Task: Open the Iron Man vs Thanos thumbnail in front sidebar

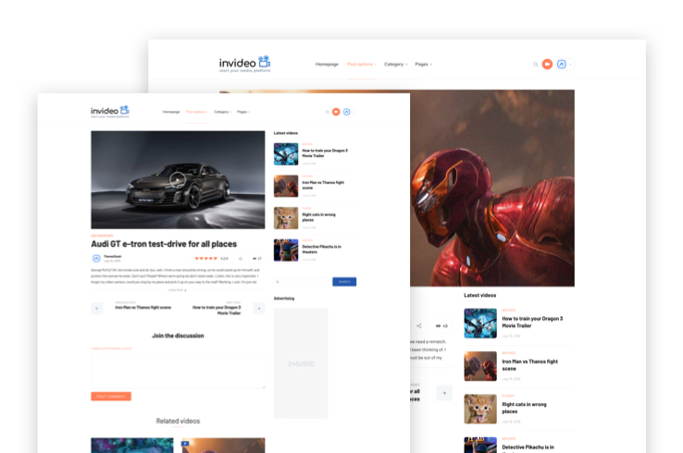Action: click(x=286, y=186)
